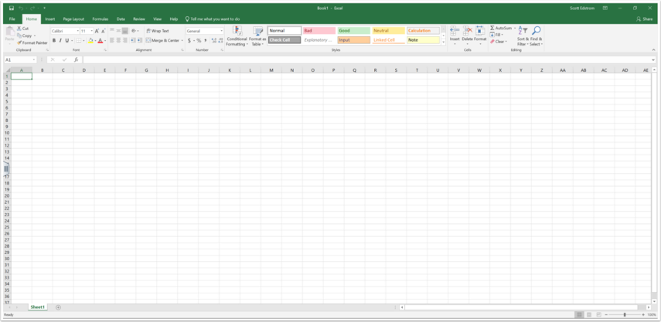This screenshot has height=322, width=661.
Task: Toggle Bold formatting
Action: click(x=54, y=41)
